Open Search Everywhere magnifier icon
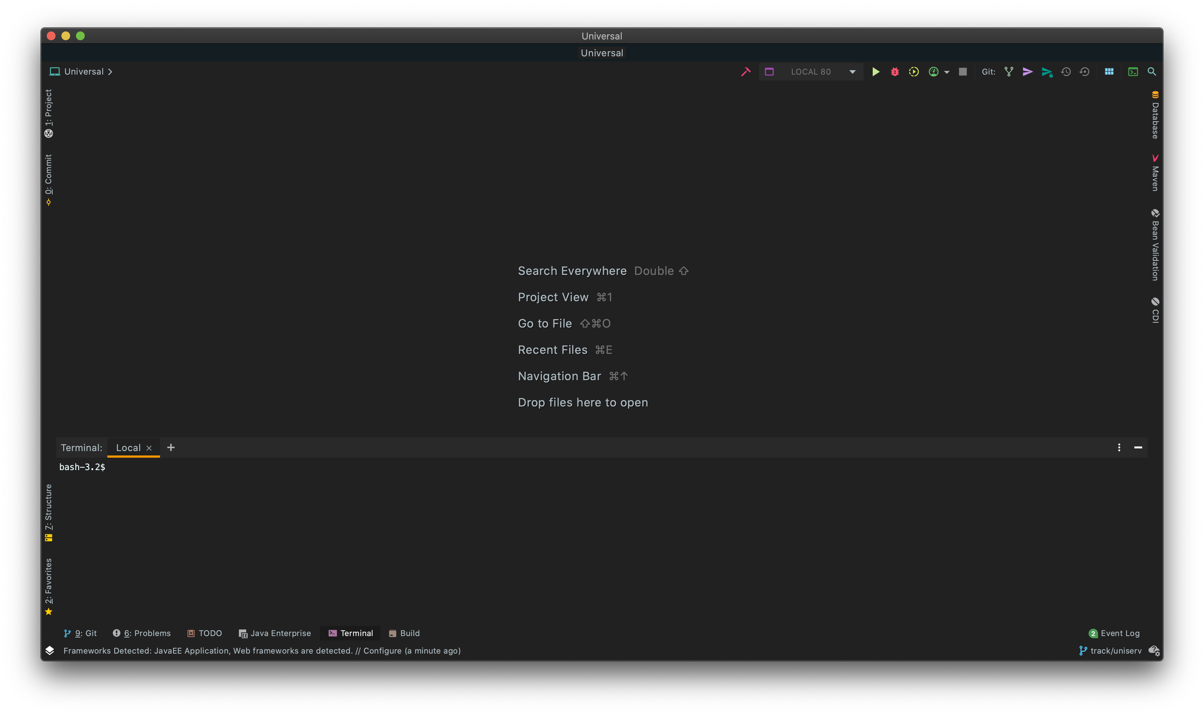1204x715 pixels. [1152, 72]
